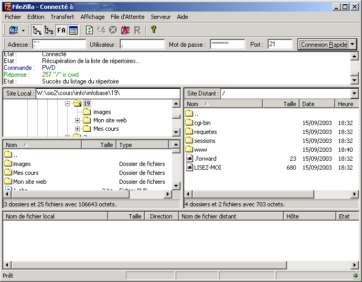Select the www remote folder
Screen dimensions: 362x282
[200, 150]
